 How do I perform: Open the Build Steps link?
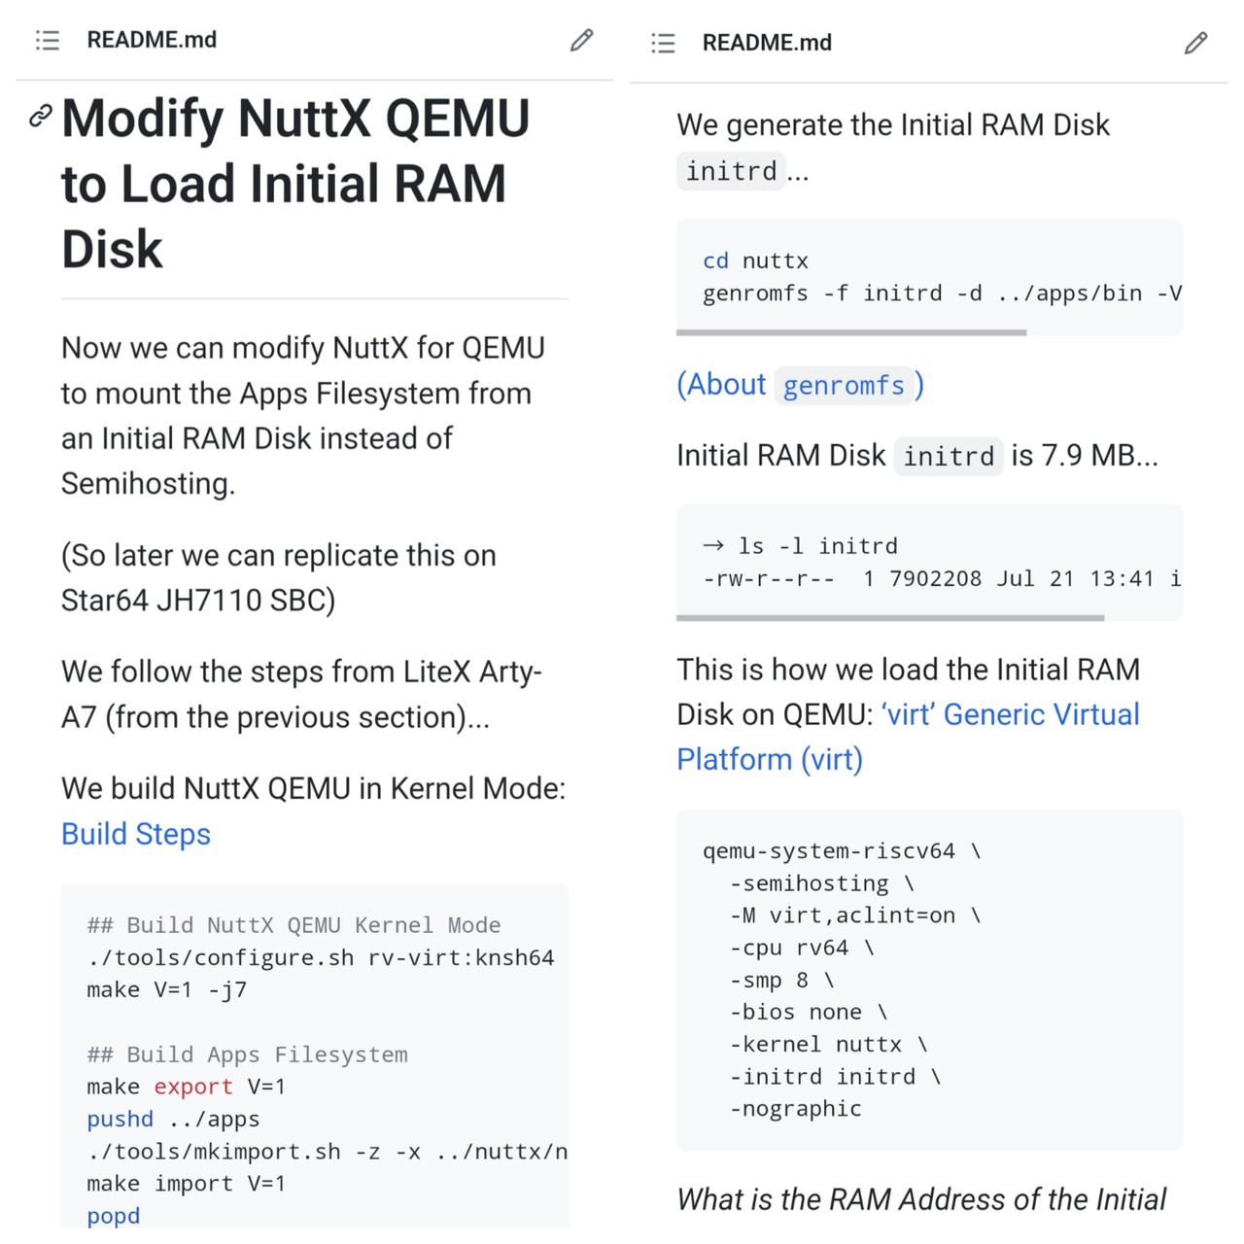click(x=135, y=834)
